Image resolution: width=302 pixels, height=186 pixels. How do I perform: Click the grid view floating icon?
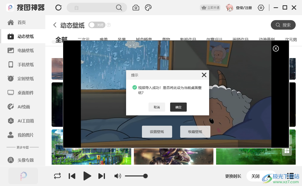[x=287, y=151]
